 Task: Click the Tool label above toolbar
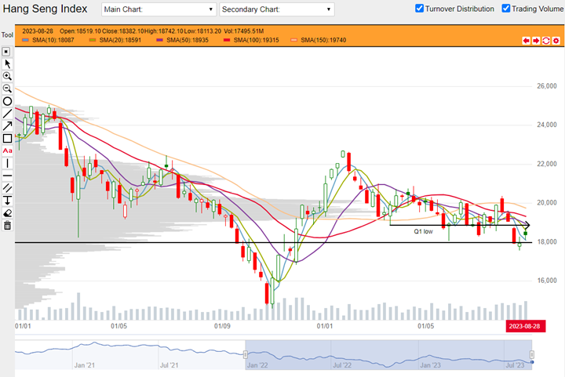[7, 35]
